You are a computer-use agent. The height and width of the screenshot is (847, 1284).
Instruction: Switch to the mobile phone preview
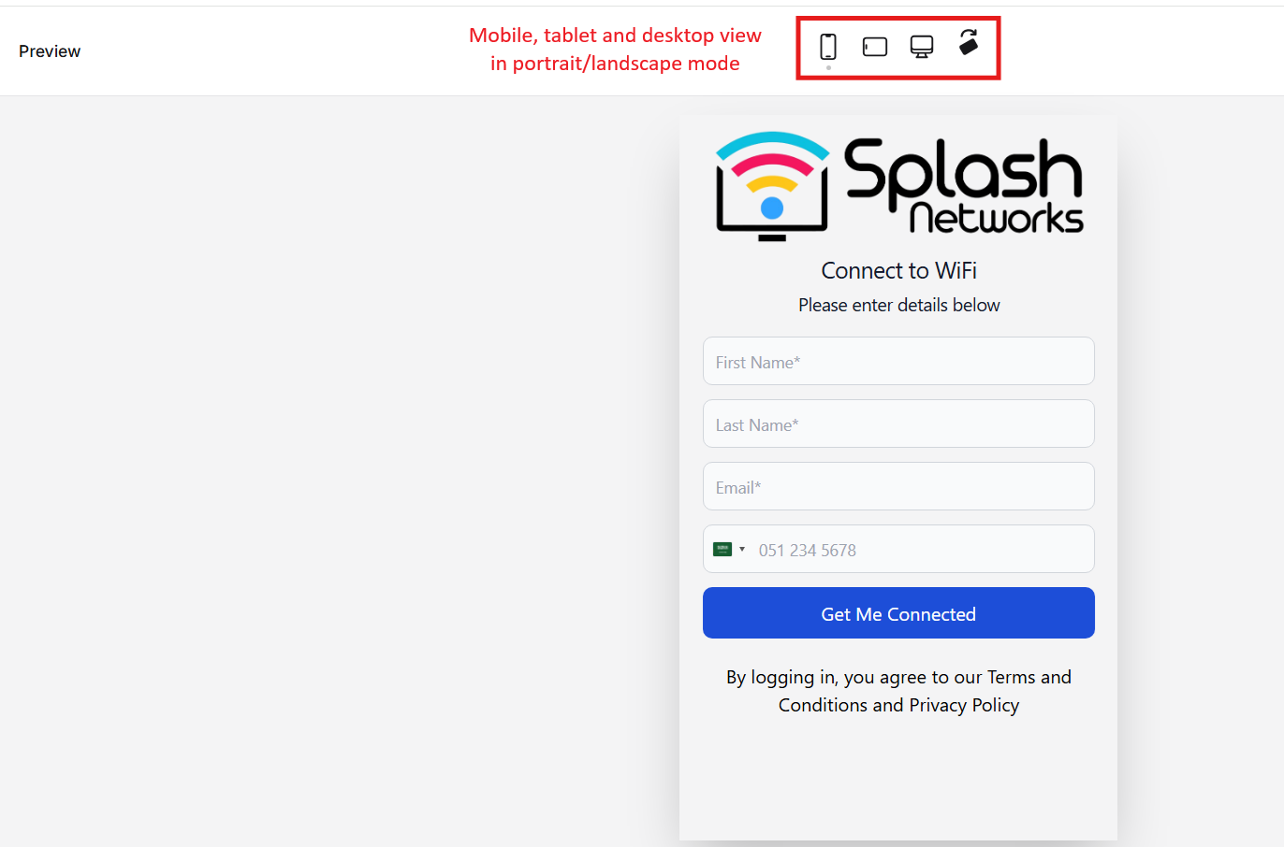click(828, 47)
